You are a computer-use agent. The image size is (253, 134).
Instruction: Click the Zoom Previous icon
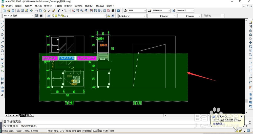86,11
